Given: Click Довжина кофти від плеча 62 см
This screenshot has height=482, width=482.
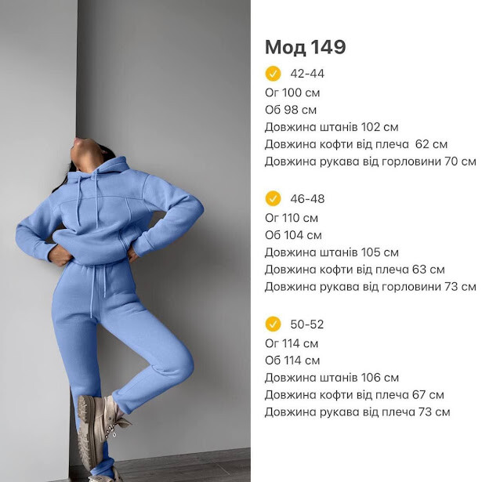Looking at the screenshot, I should pyautogui.click(x=356, y=144).
